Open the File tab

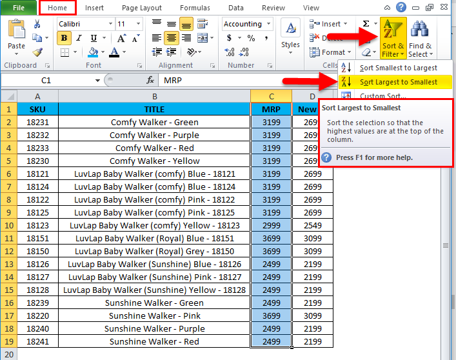pos(19,8)
